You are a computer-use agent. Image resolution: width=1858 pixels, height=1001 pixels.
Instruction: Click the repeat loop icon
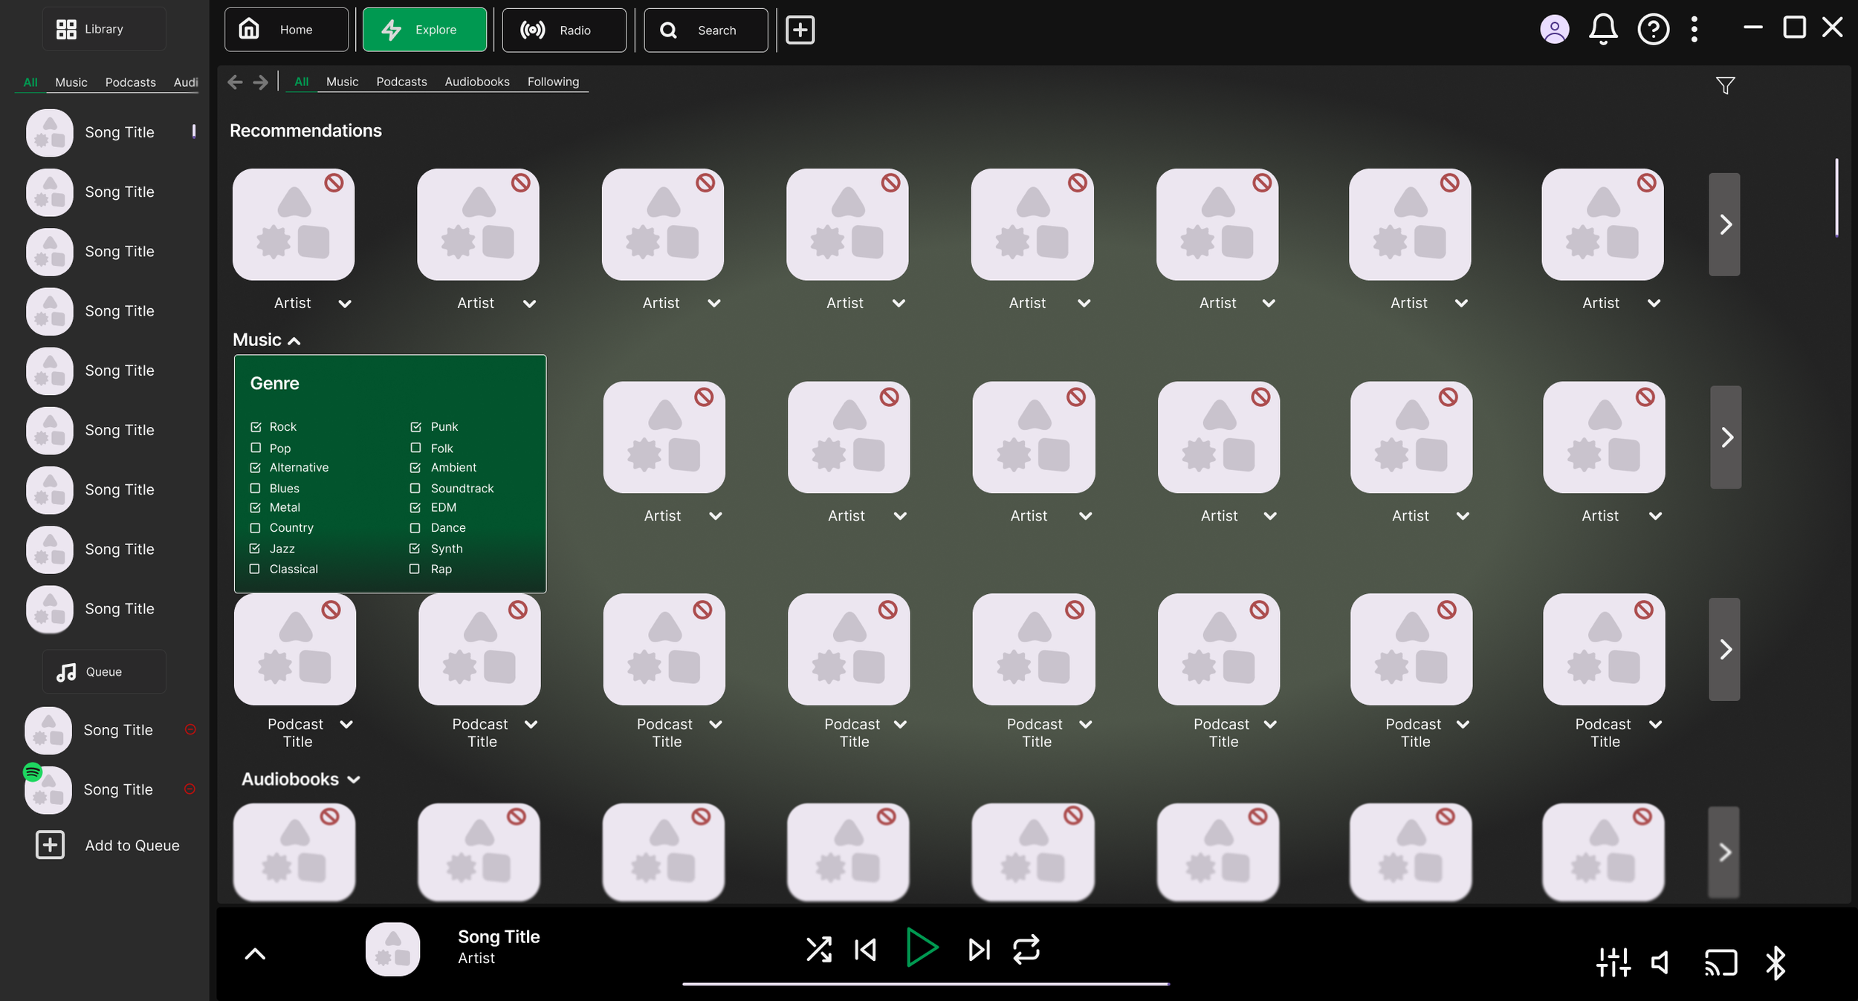1026,949
